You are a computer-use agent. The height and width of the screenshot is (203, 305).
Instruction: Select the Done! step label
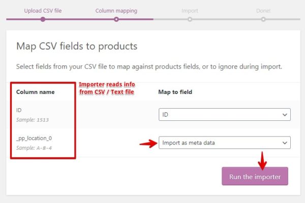point(263,10)
